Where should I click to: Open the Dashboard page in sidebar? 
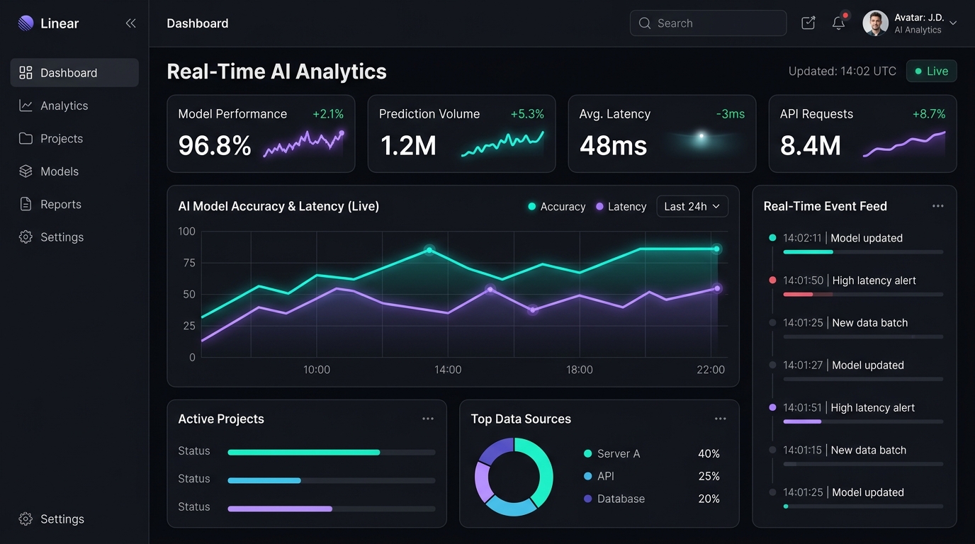tap(74, 73)
